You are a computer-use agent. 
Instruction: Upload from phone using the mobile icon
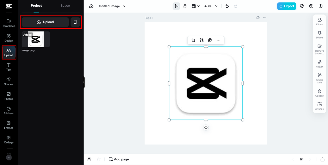75,22
